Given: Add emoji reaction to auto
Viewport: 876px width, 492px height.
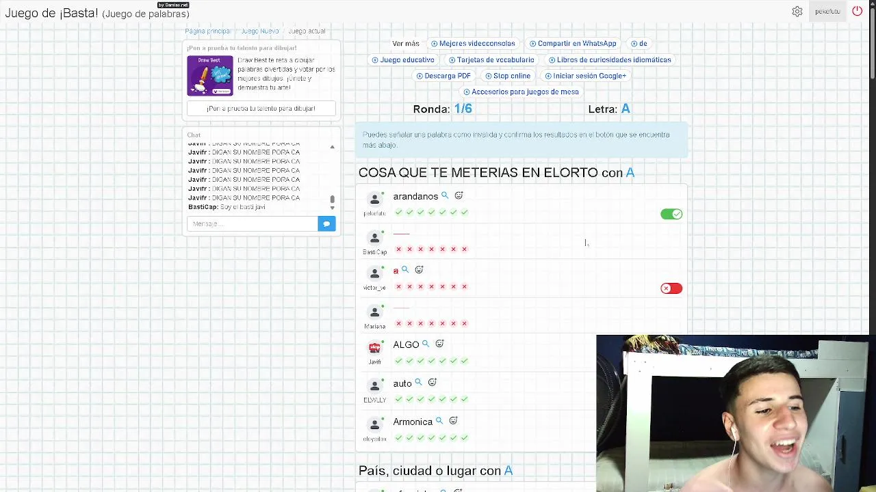Looking at the screenshot, I should pyautogui.click(x=433, y=383).
